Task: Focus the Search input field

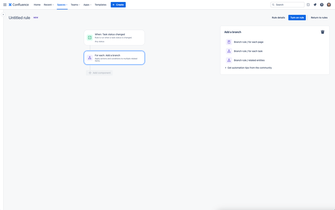Action: tap(288, 5)
